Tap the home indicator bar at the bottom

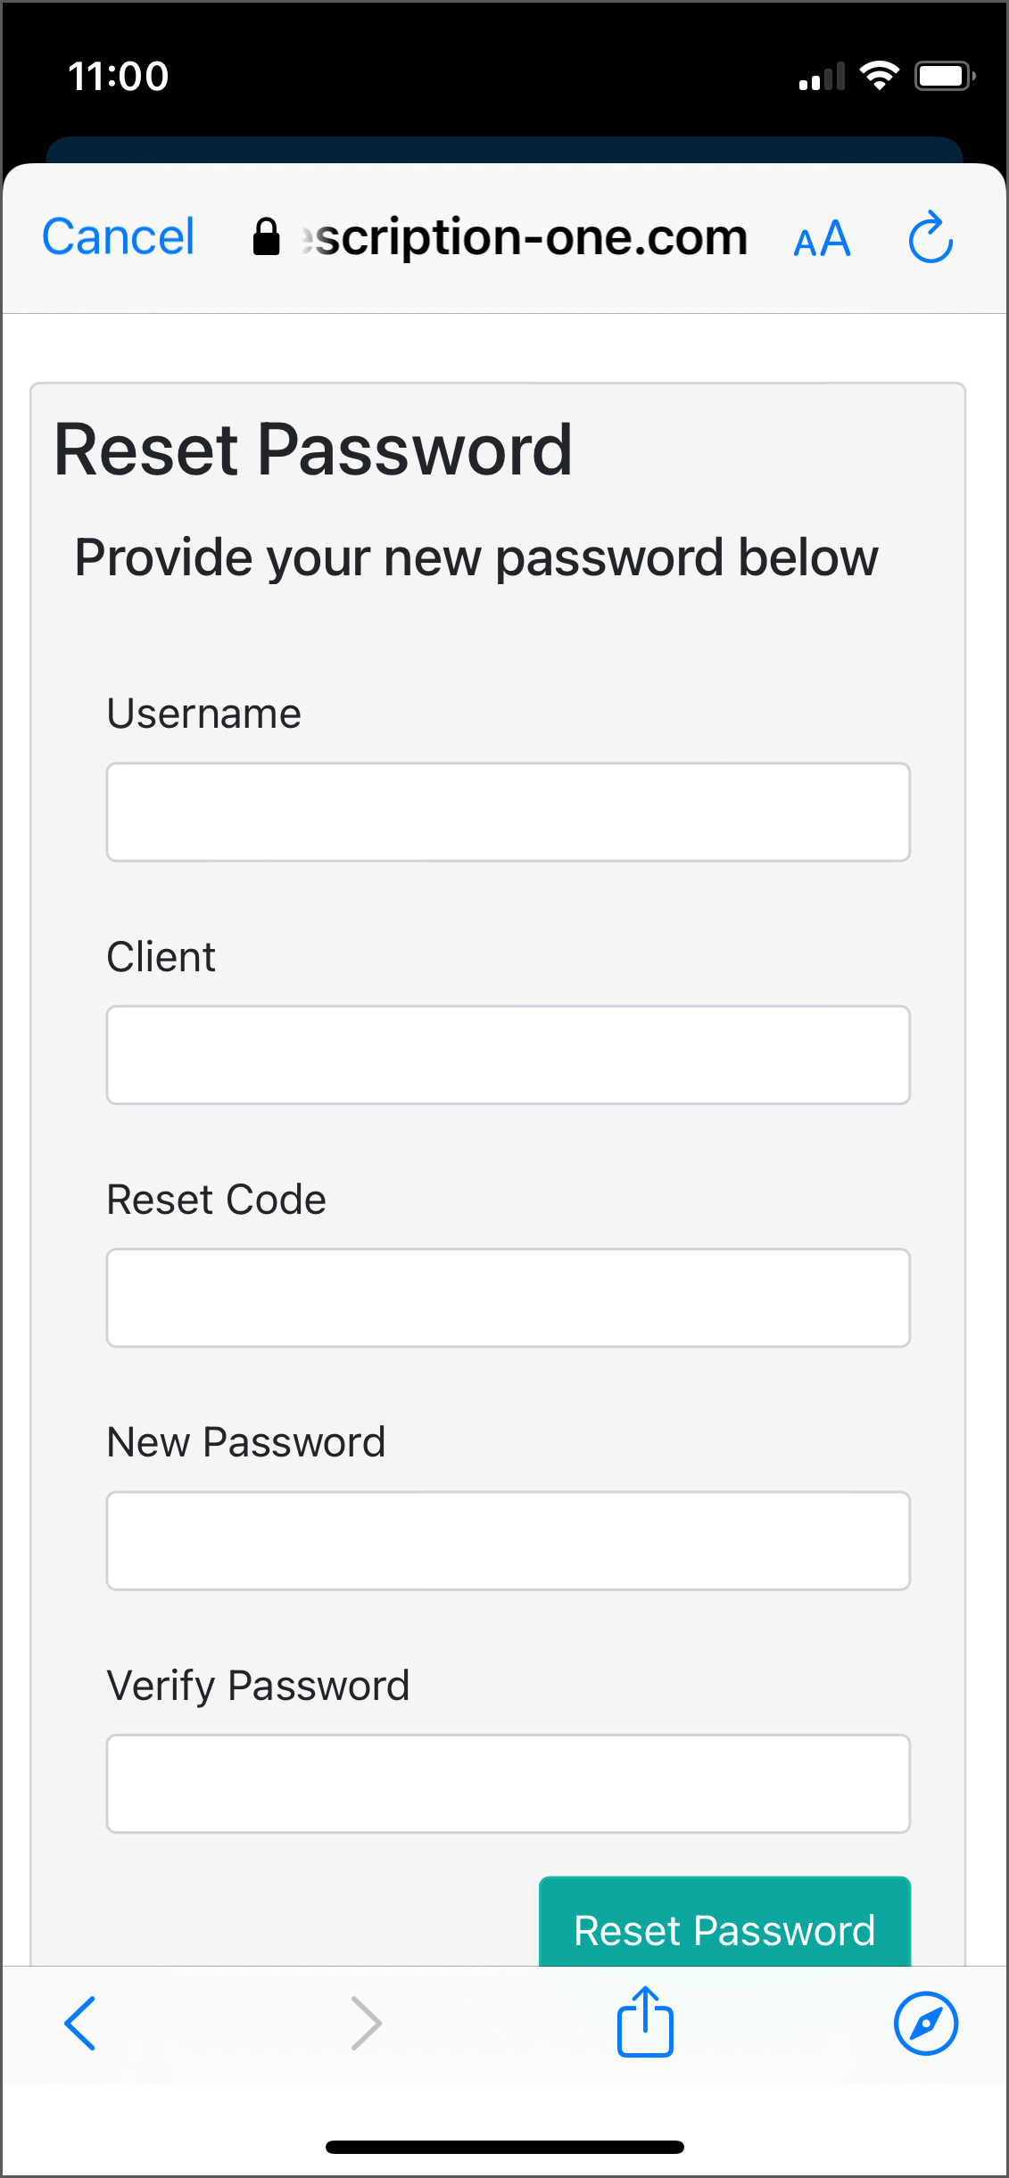pyautogui.click(x=504, y=2147)
